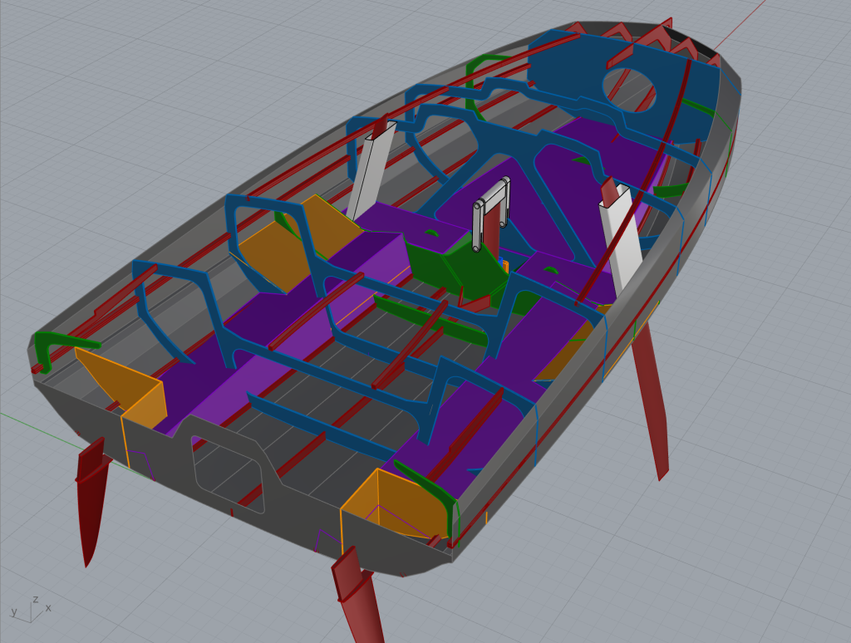Select the right red rudder blade below transom
Image resolution: width=851 pixels, height=643 pixels.
(359, 596)
